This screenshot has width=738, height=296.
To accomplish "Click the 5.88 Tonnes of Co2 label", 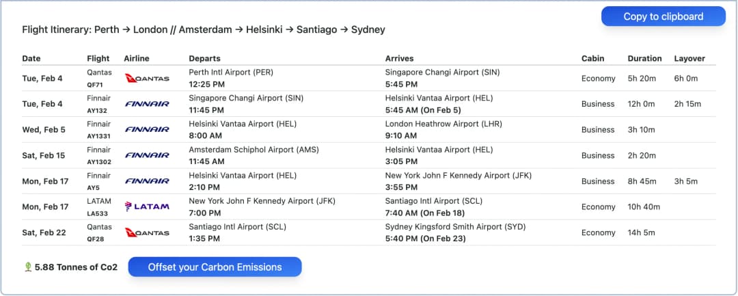I will [x=76, y=267].
